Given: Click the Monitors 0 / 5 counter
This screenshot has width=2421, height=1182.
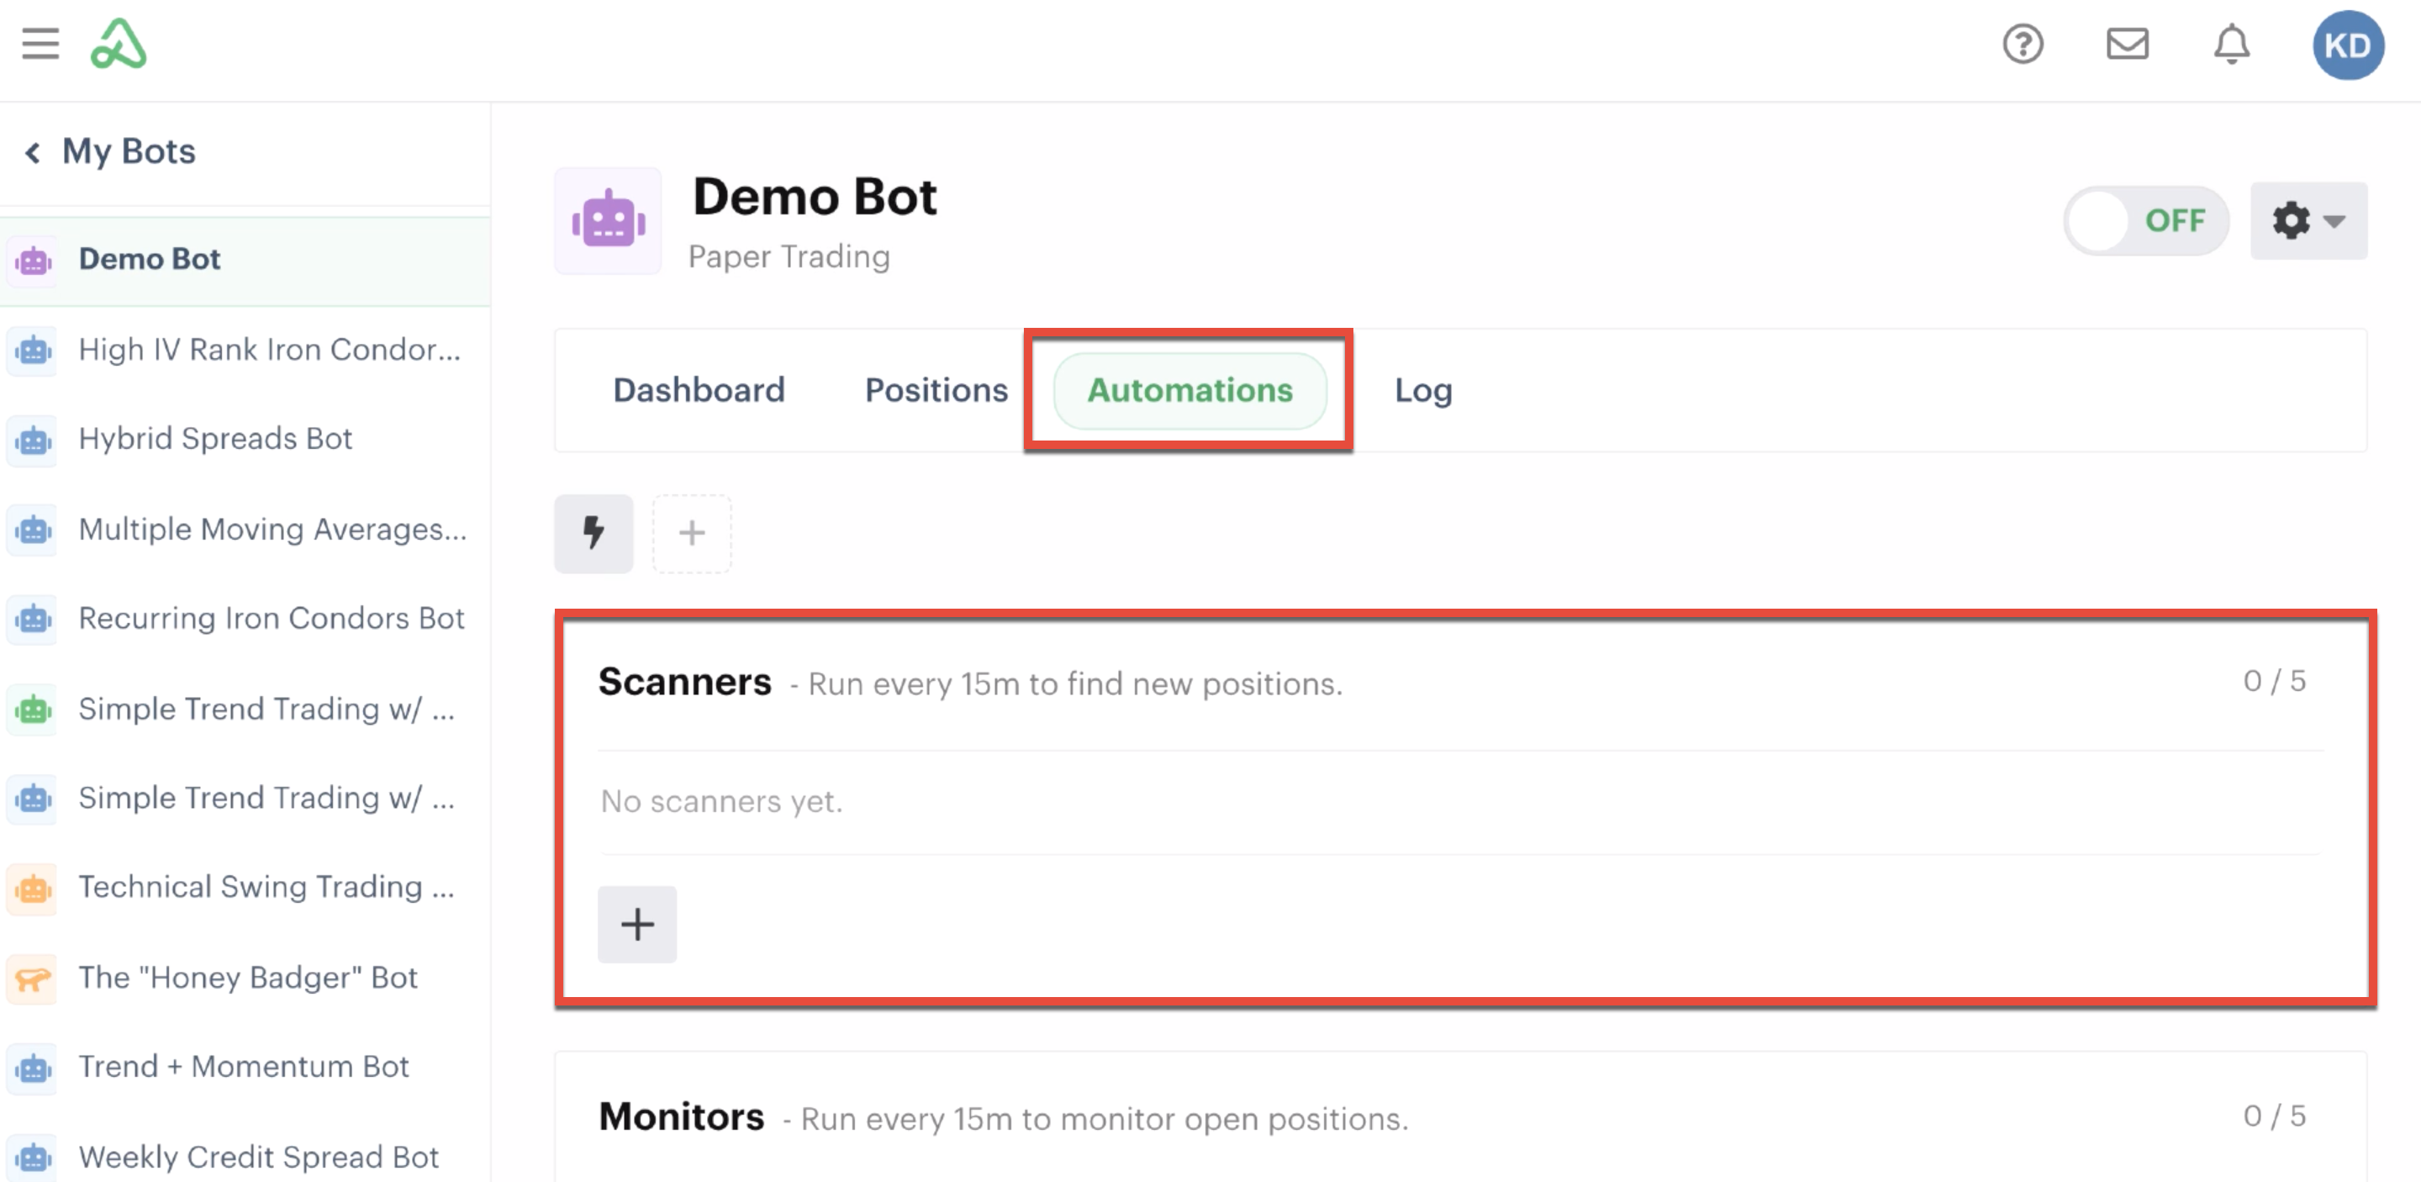Looking at the screenshot, I should click(2275, 1116).
